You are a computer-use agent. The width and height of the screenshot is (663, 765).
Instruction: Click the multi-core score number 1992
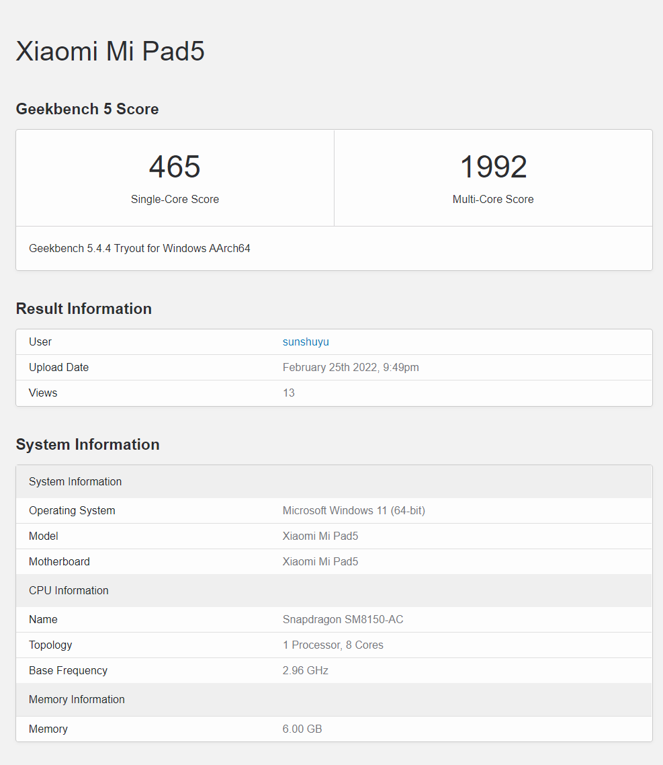tap(493, 167)
